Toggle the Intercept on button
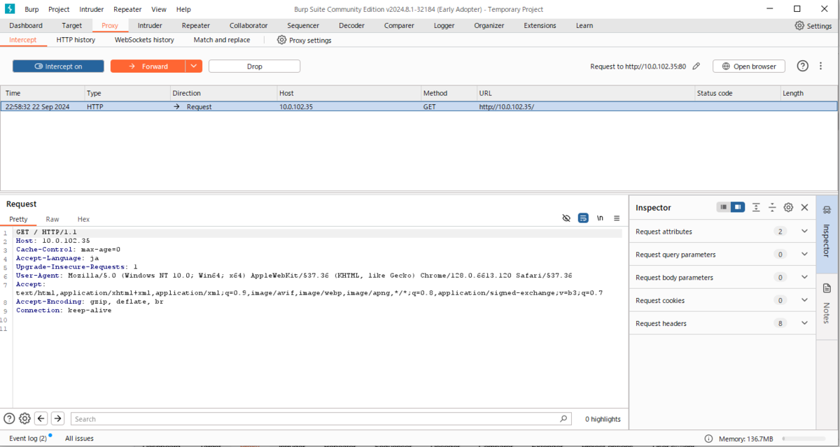 pyautogui.click(x=58, y=66)
